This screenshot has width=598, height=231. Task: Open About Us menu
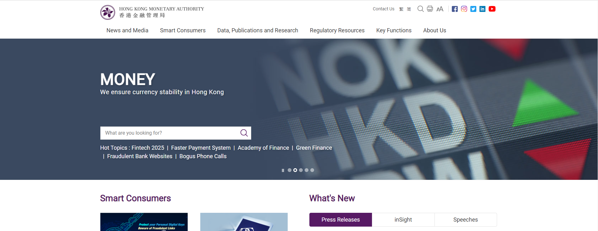click(435, 30)
